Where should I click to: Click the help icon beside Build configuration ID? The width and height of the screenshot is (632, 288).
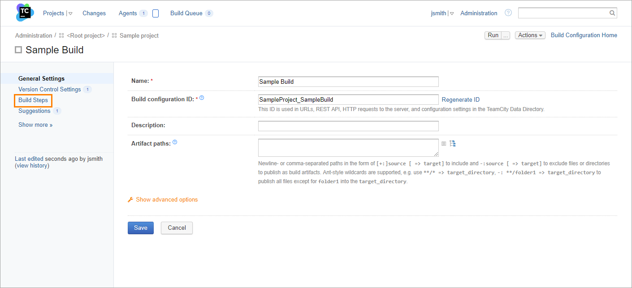tap(201, 97)
